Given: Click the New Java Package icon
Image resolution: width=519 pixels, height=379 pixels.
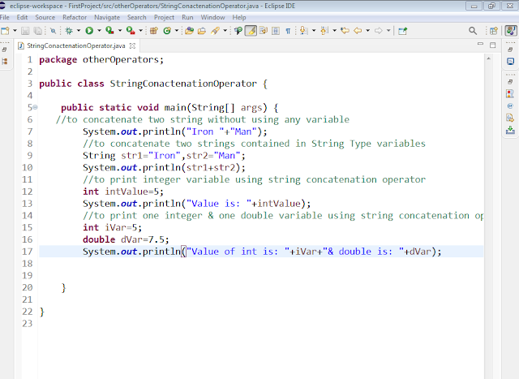Looking at the screenshot, I should pyautogui.click(x=153, y=31).
